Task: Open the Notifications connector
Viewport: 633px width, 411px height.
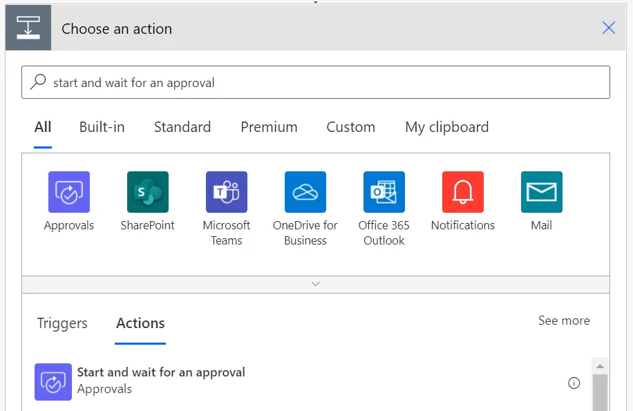Action: pyautogui.click(x=462, y=191)
